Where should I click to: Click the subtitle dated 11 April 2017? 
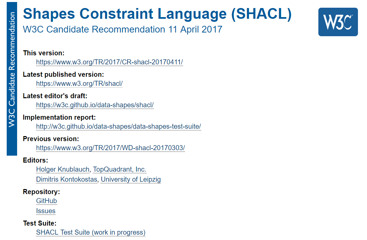122,29
